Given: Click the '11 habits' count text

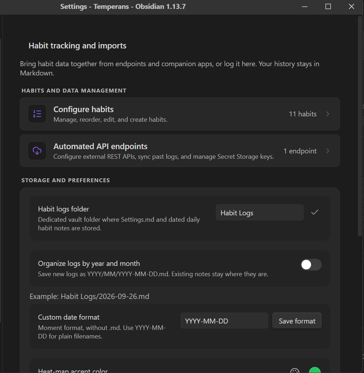Looking at the screenshot, I should point(303,114).
